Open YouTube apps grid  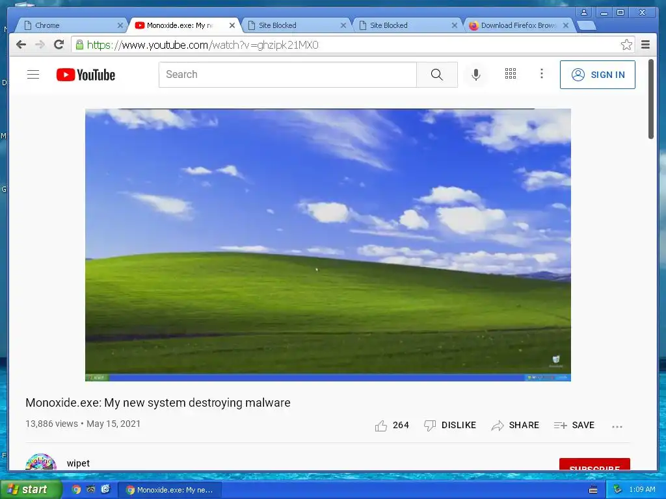tap(510, 74)
